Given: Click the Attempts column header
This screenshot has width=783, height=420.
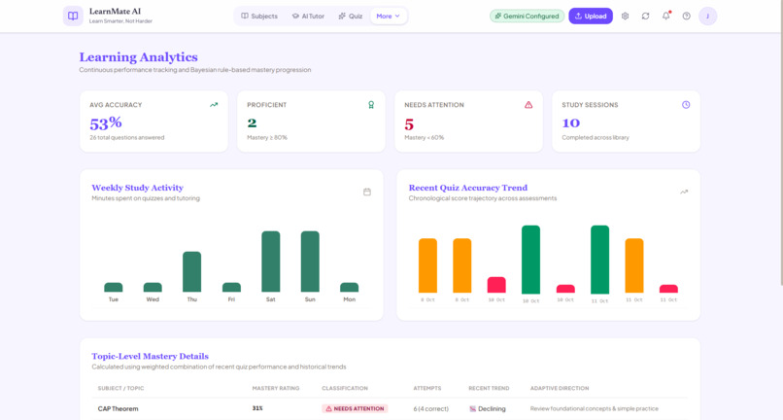Looking at the screenshot, I should click(426, 388).
